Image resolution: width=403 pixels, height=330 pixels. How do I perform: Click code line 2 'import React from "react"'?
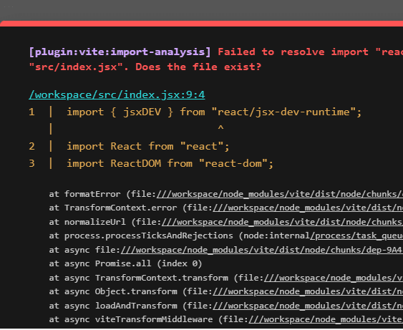147,147
